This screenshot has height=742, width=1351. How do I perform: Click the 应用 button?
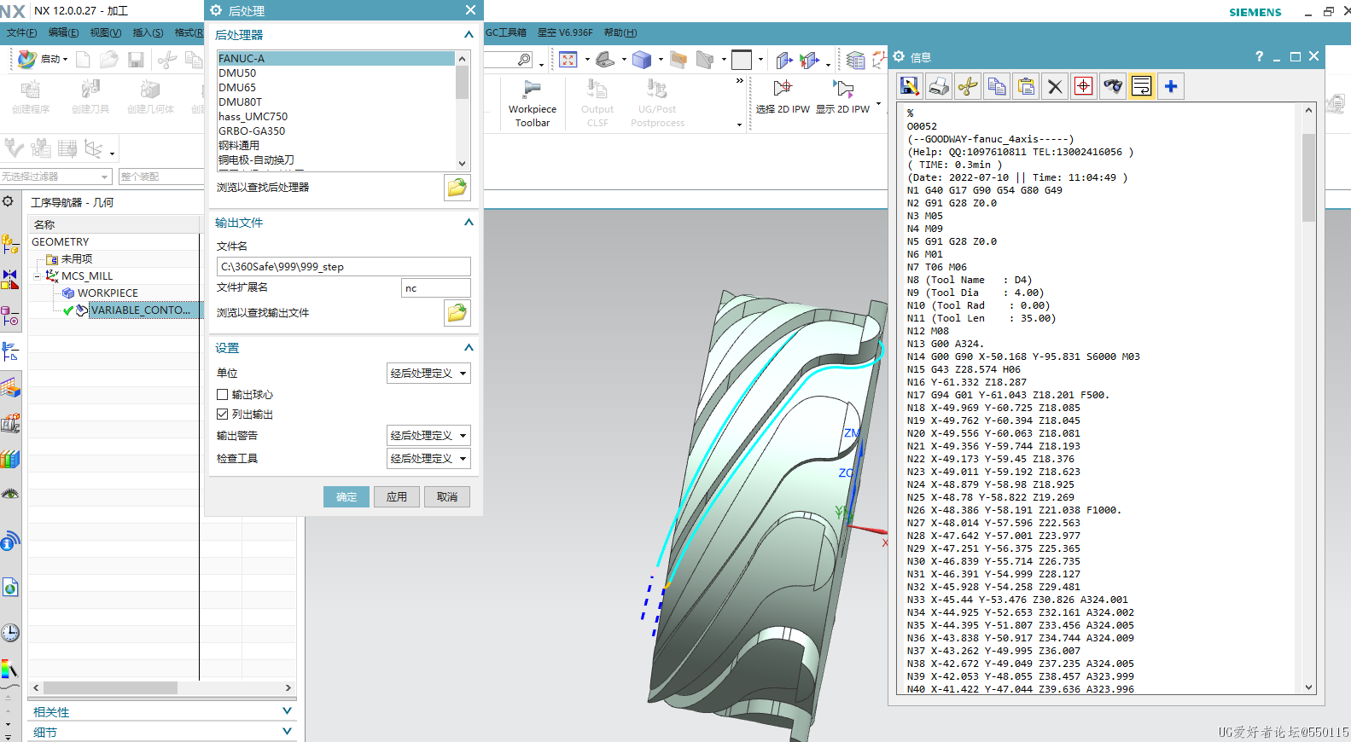pos(397,497)
